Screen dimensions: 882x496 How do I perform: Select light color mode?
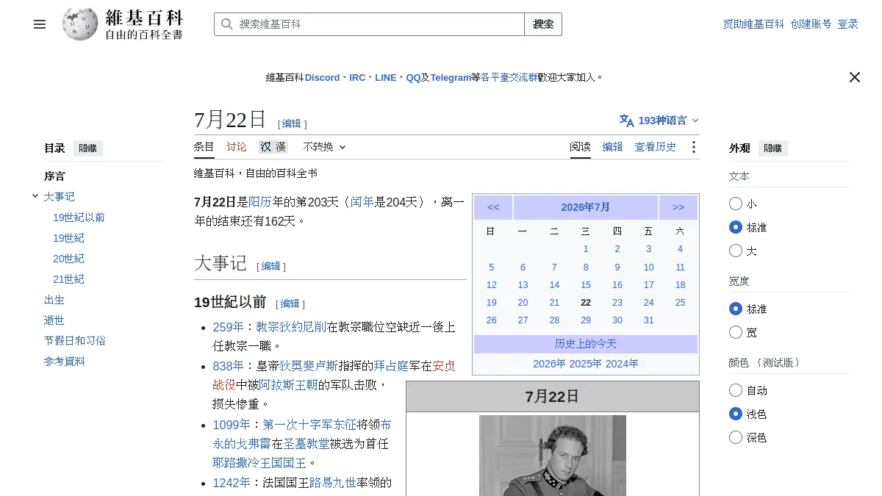[x=736, y=414]
